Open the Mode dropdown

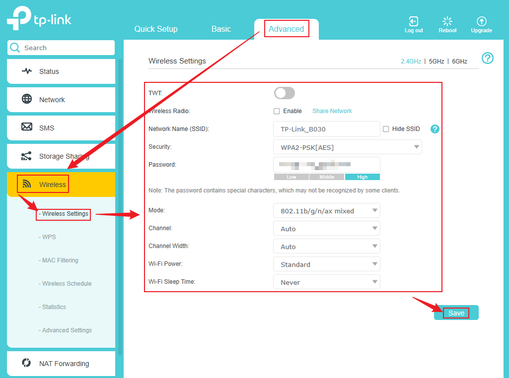tap(326, 211)
